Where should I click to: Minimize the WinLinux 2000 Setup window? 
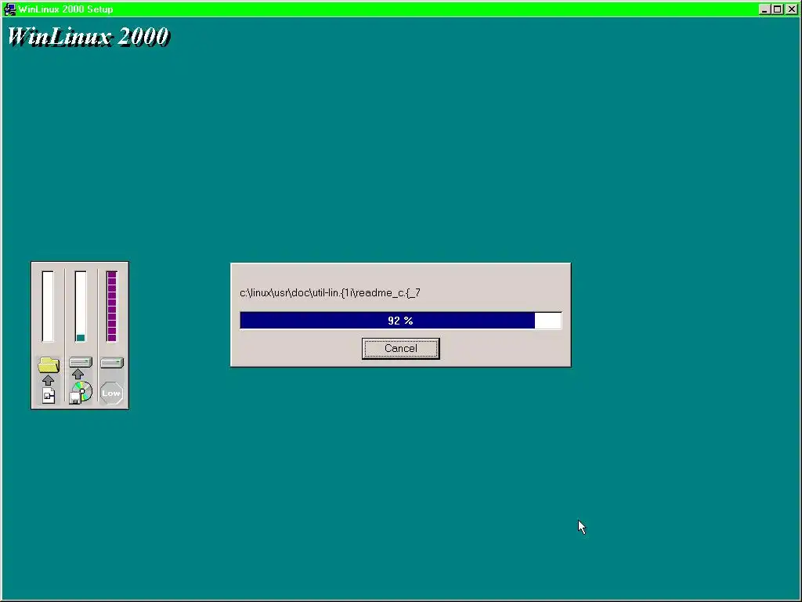(x=764, y=9)
